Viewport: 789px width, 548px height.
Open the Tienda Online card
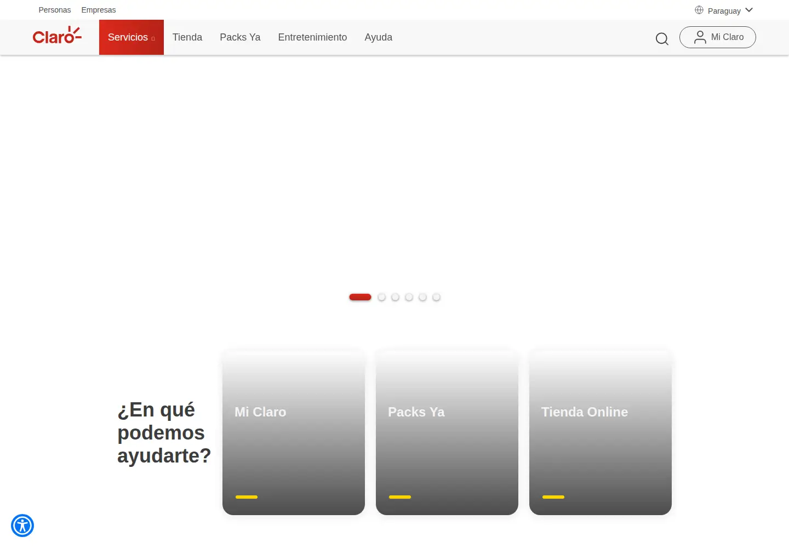[601, 432]
